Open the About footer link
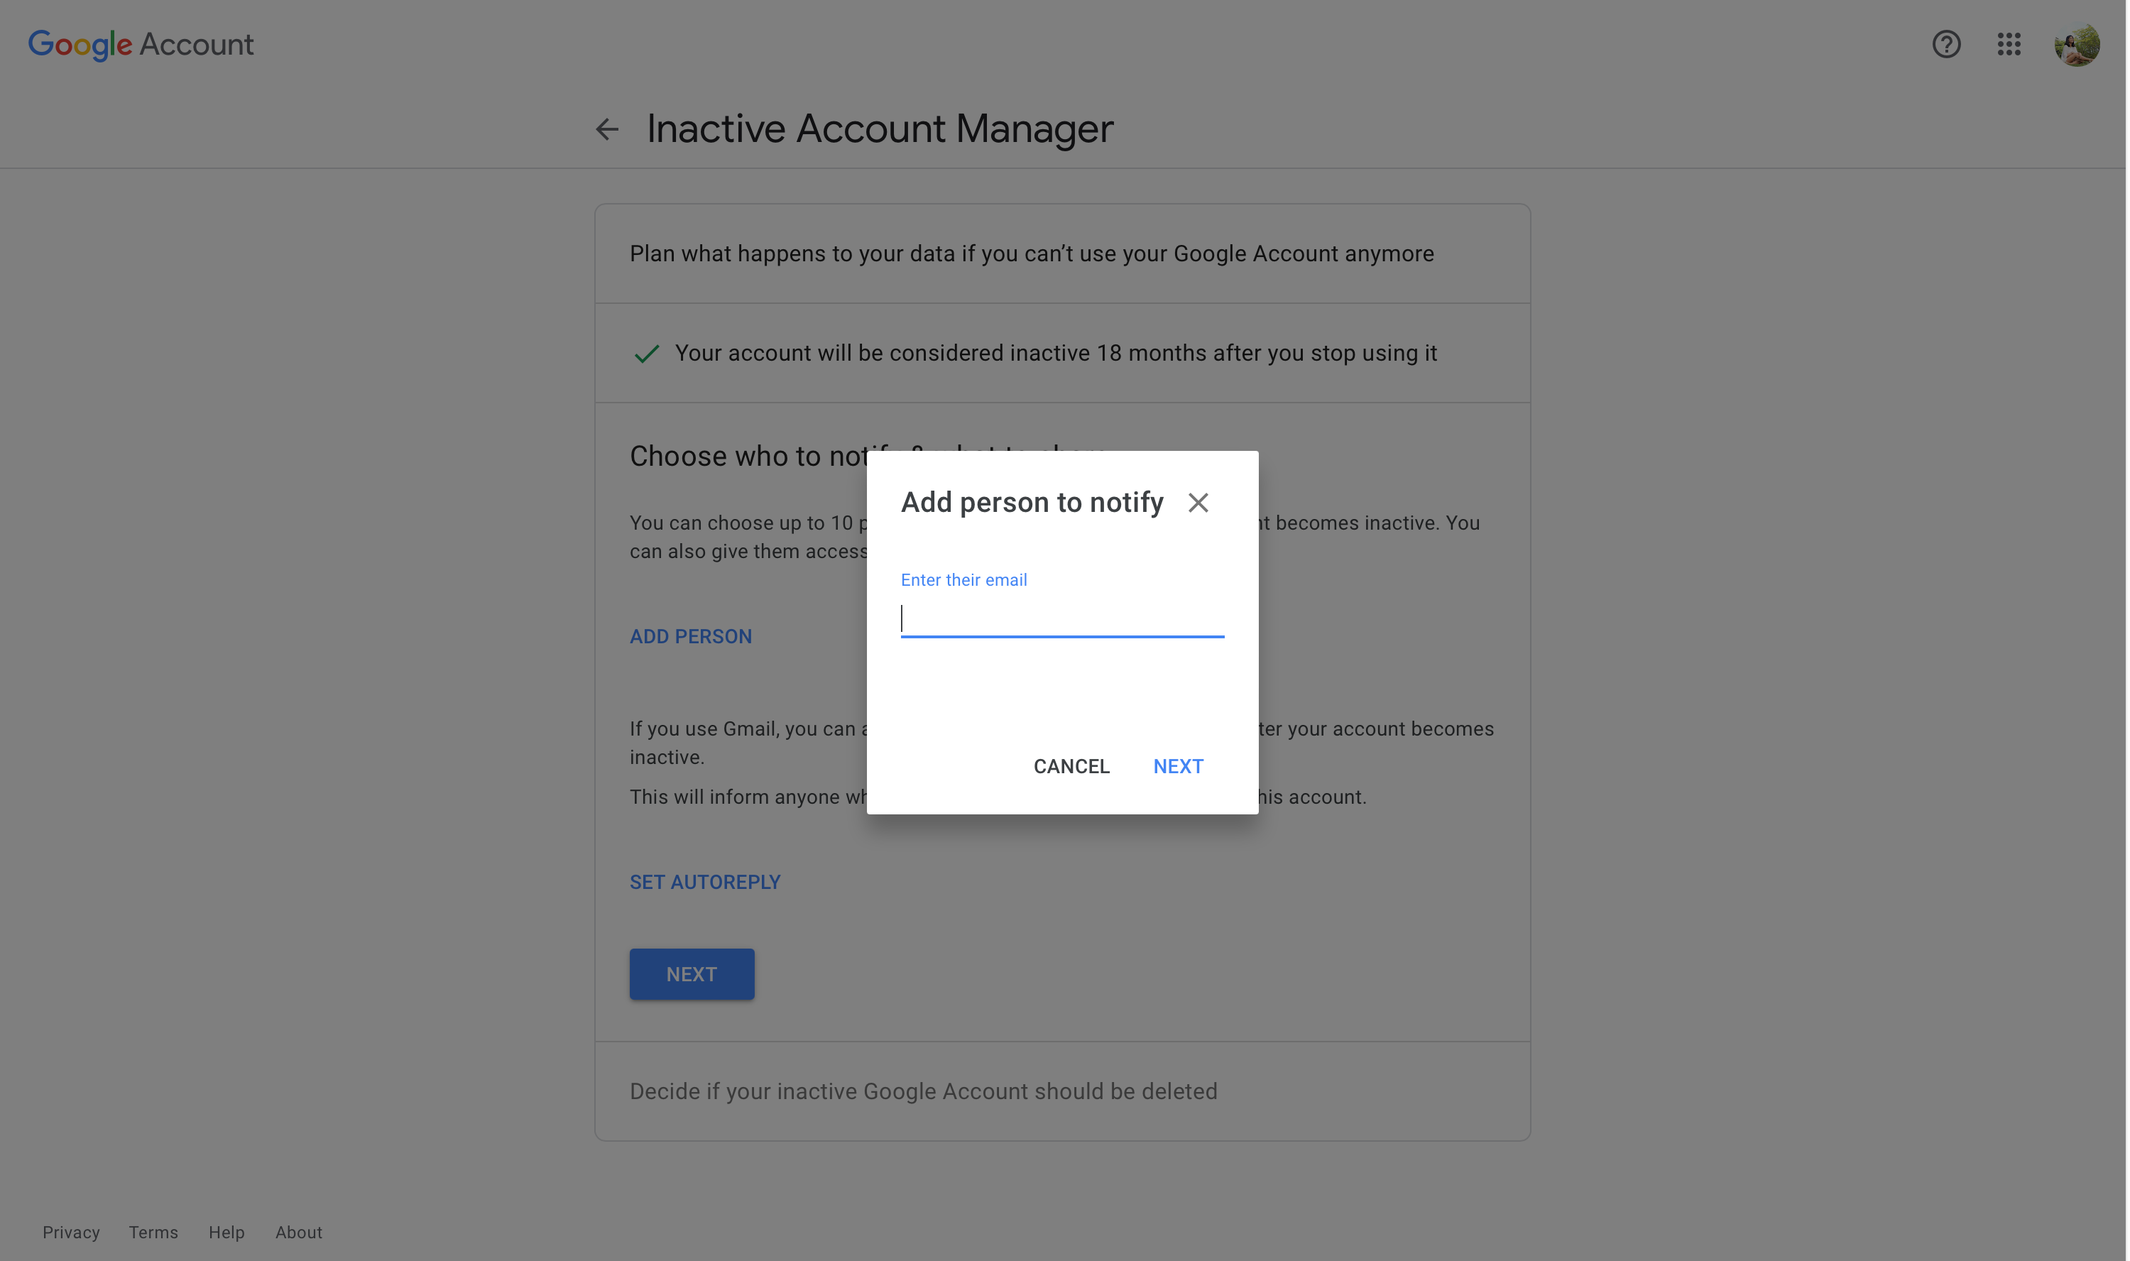2130x1261 pixels. pyautogui.click(x=298, y=1232)
